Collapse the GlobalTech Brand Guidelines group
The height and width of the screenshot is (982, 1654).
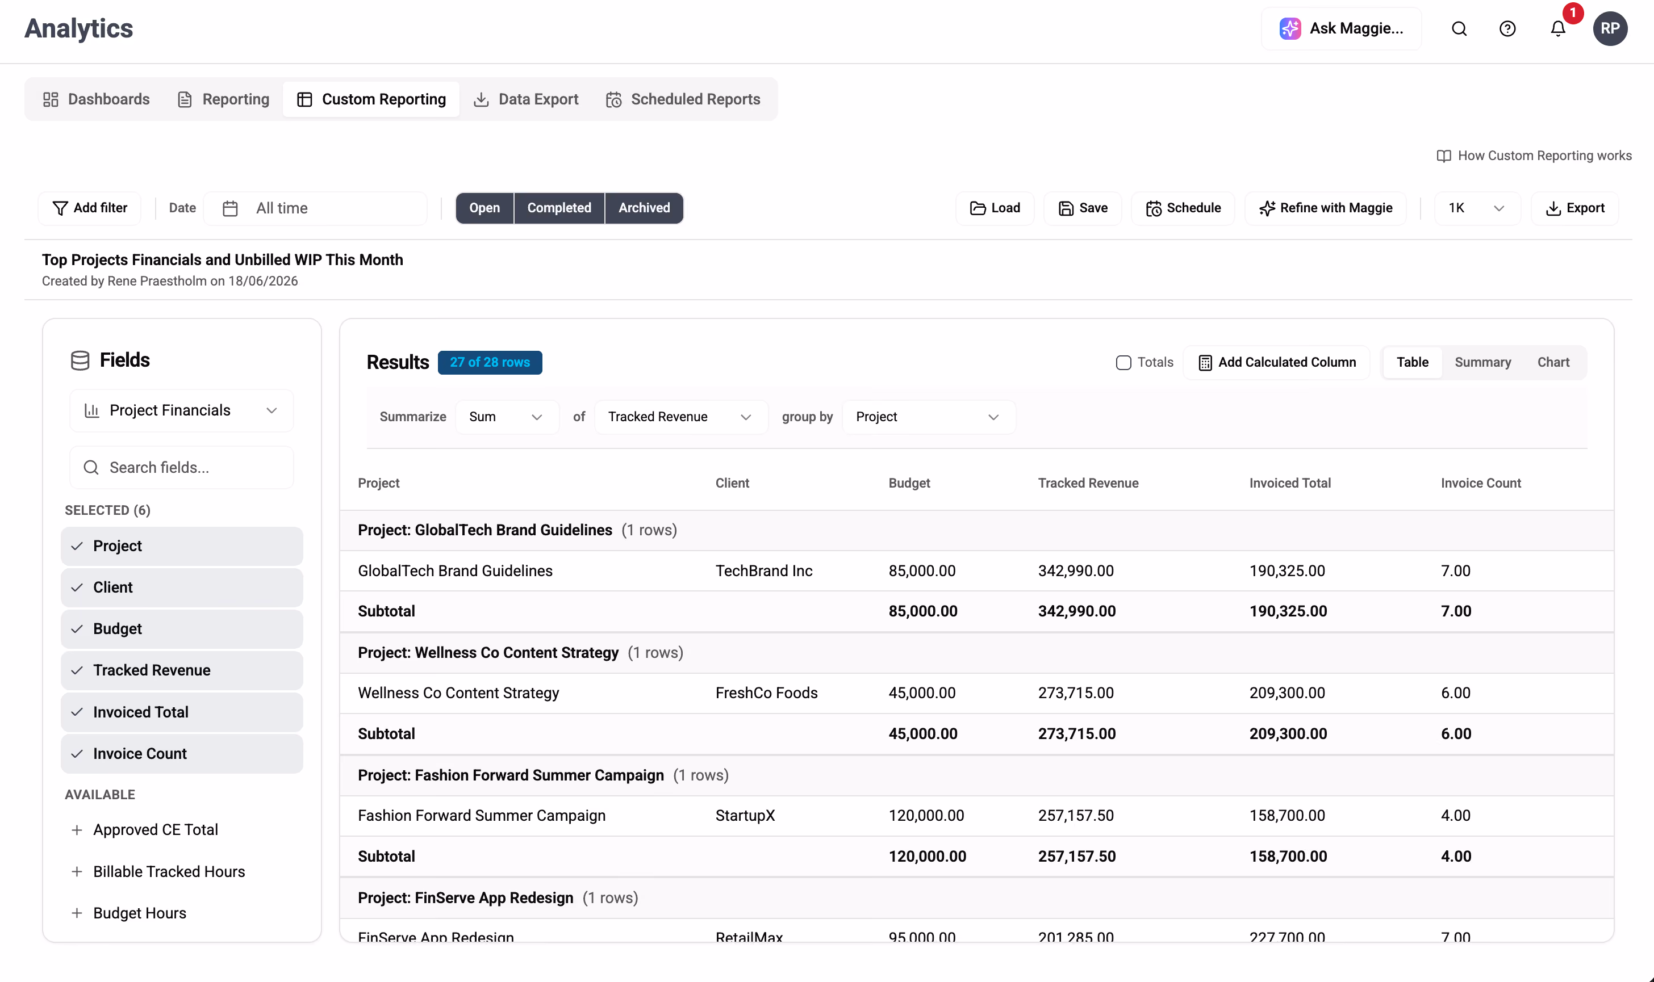[976, 531]
